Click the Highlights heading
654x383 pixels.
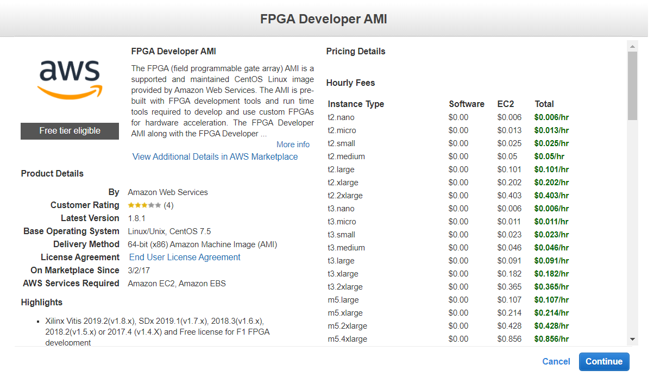(x=42, y=303)
